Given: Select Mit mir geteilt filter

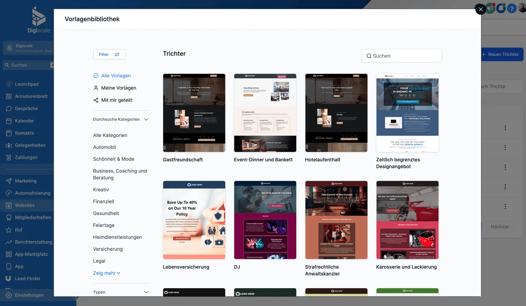Looking at the screenshot, I should [x=113, y=100].
